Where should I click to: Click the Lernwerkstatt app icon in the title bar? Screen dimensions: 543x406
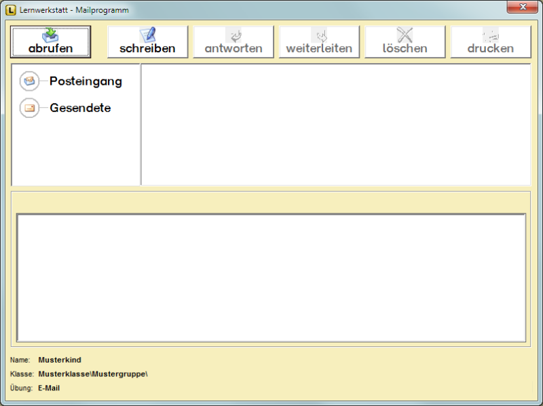pyautogui.click(x=10, y=10)
